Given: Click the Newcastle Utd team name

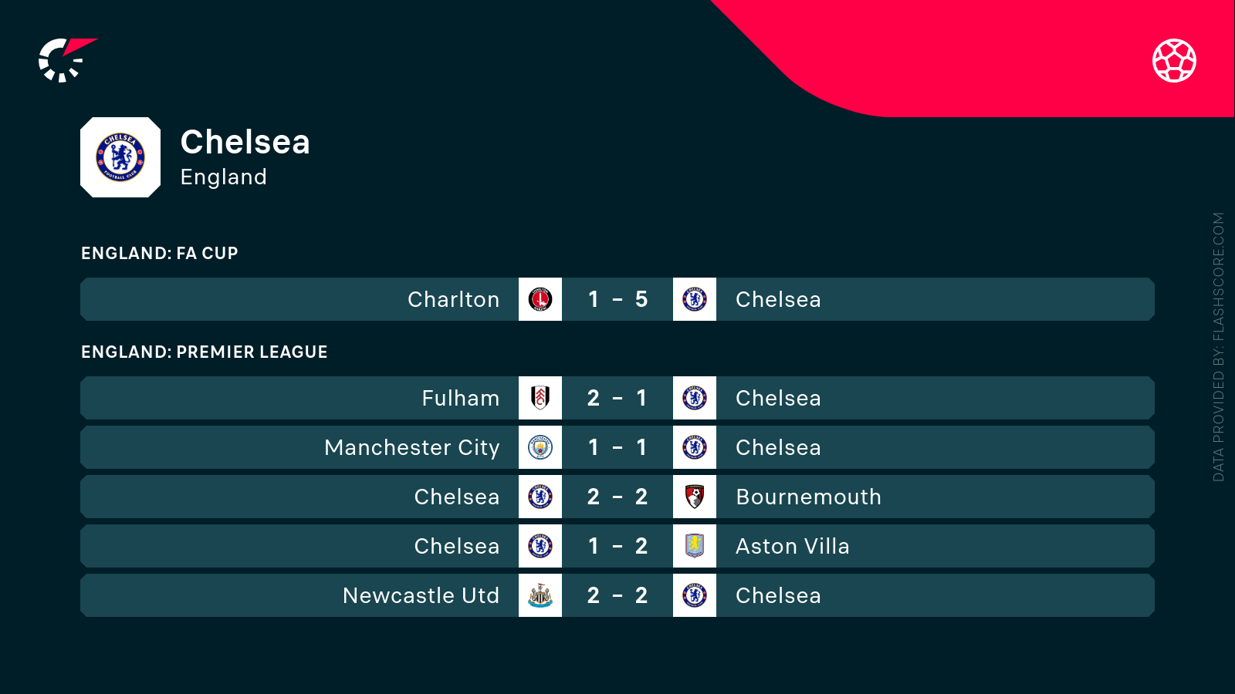Looking at the screenshot, I should (x=421, y=595).
